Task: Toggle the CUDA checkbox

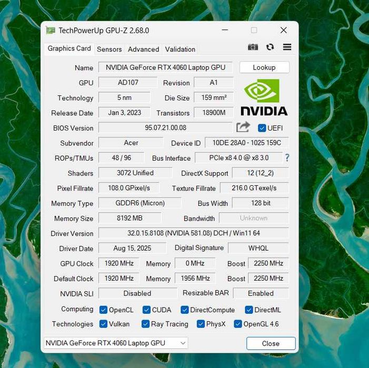Action: [x=146, y=310]
